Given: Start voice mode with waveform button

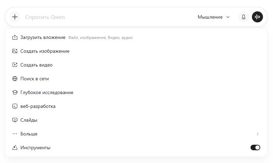Looking at the screenshot, I should click(257, 17).
